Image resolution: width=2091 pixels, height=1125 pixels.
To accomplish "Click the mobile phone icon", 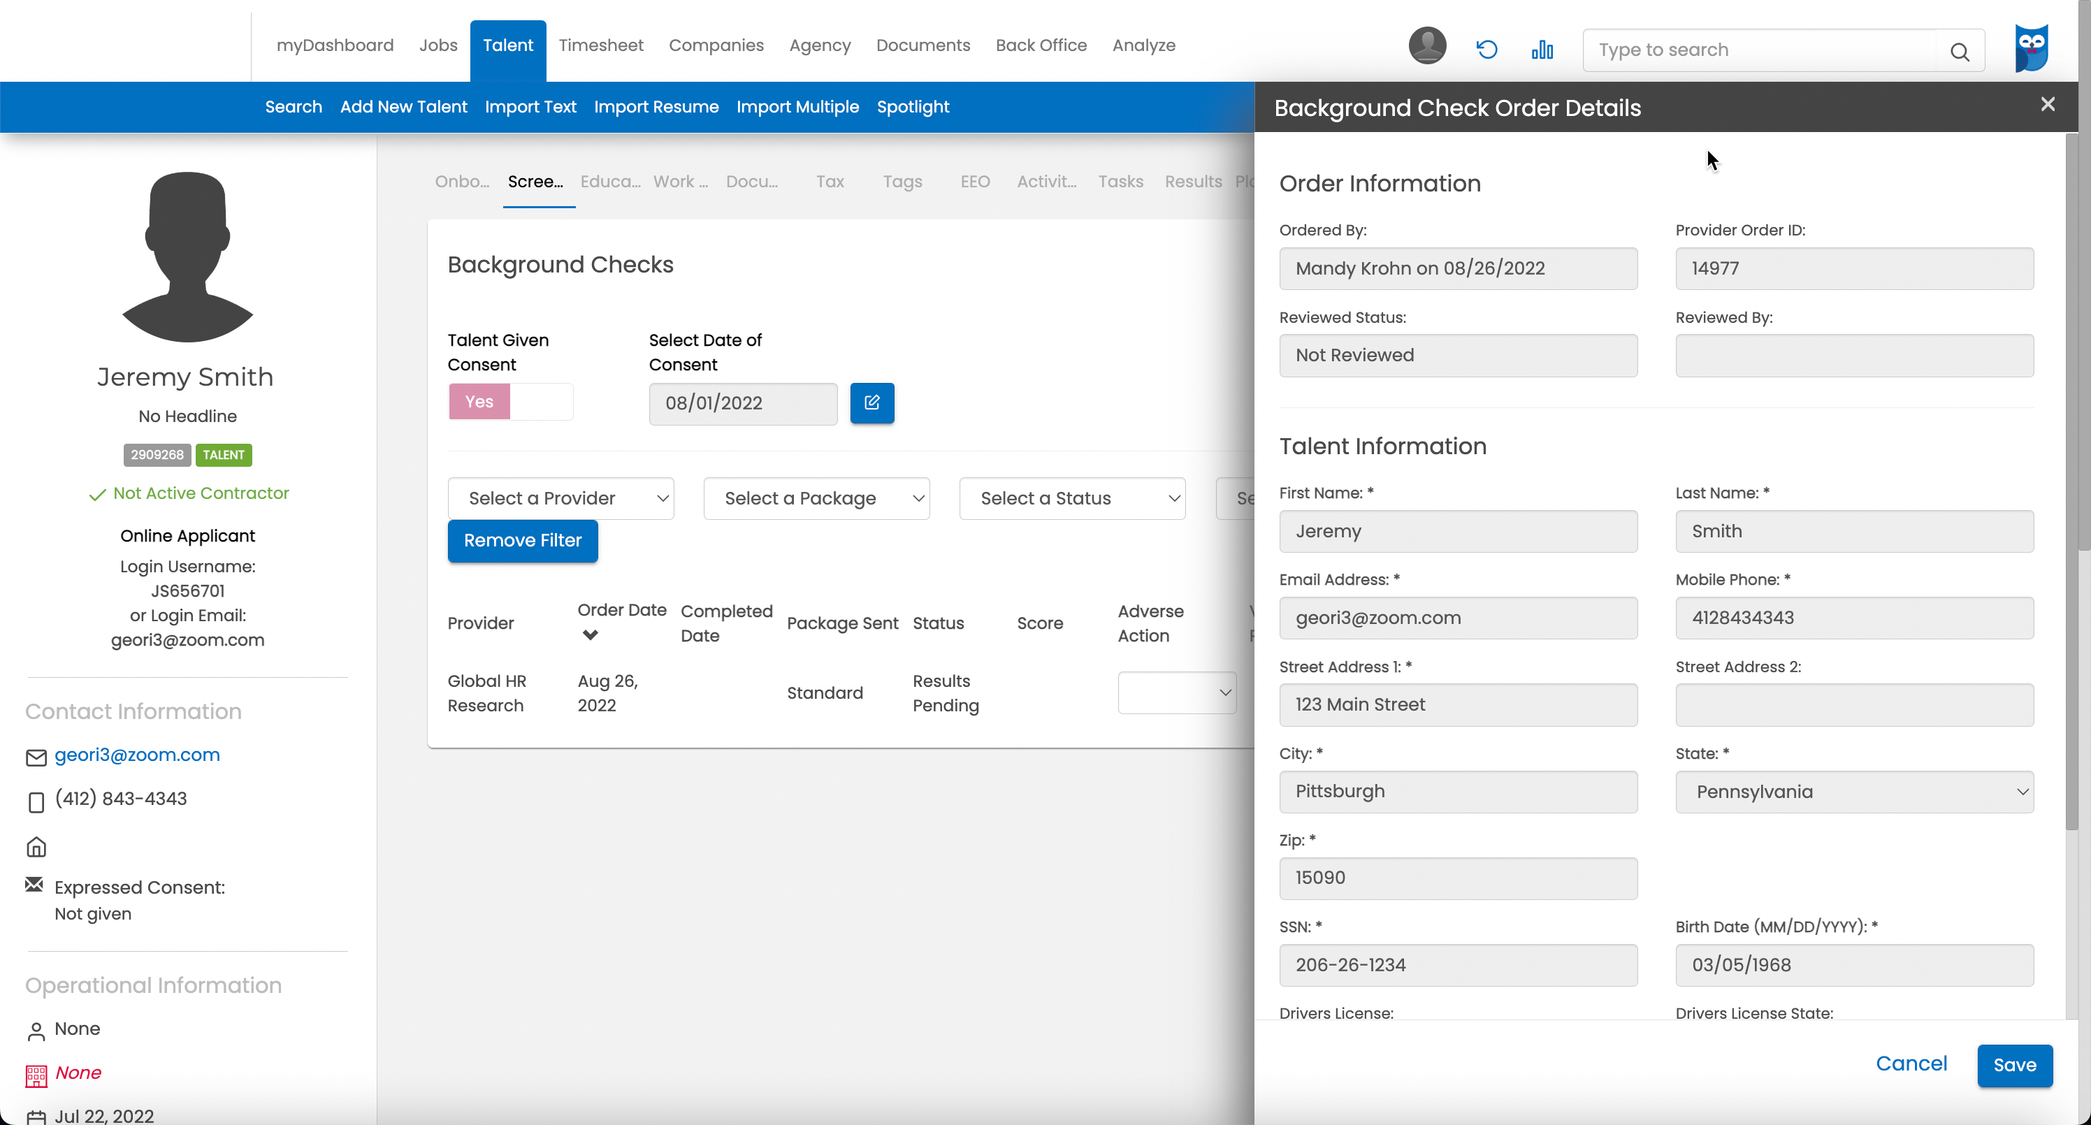I will (36, 802).
